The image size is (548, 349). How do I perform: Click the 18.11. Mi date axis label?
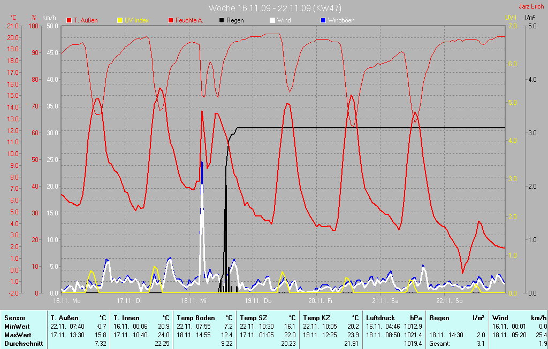coord(193,300)
